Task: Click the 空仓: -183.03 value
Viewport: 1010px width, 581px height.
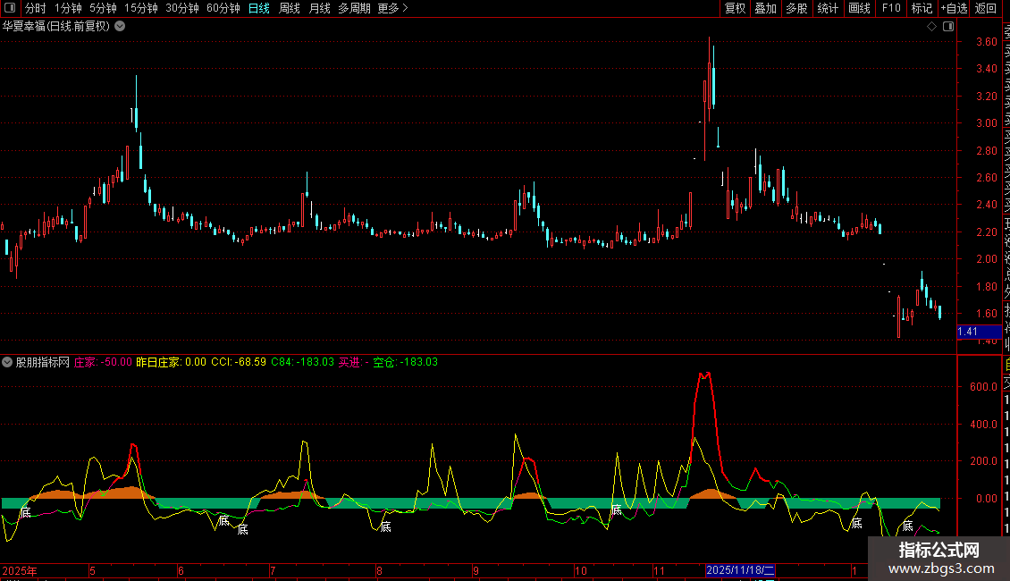Action: coord(406,362)
